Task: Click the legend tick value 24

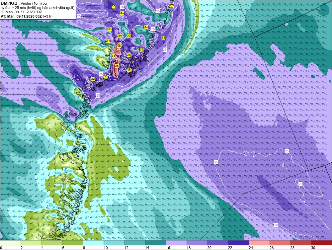Action: [251, 248]
